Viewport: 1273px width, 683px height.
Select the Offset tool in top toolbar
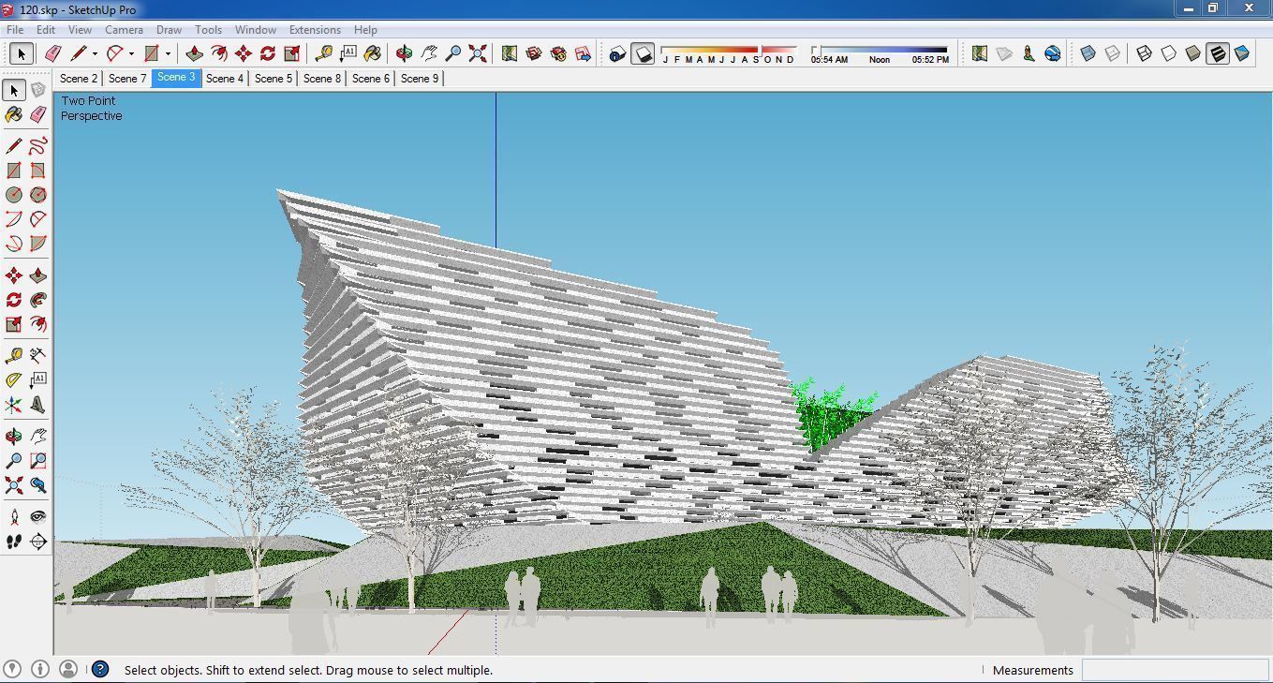pos(218,53)
